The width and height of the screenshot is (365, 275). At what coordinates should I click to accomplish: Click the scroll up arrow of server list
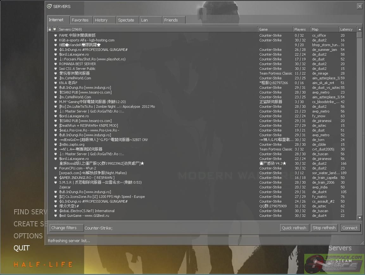[x=359, y=29]
